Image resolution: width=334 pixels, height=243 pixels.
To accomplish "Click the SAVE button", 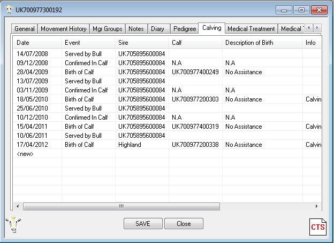I will pos(143,223).
